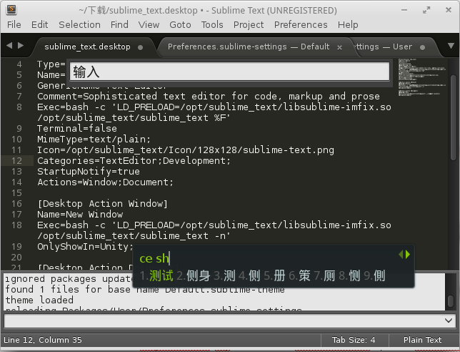
Task: Click the 输入 input box
Action: (229, 72)
